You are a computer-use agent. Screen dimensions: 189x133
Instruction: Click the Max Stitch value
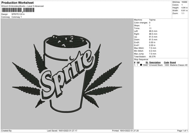(x=152, y=48)
